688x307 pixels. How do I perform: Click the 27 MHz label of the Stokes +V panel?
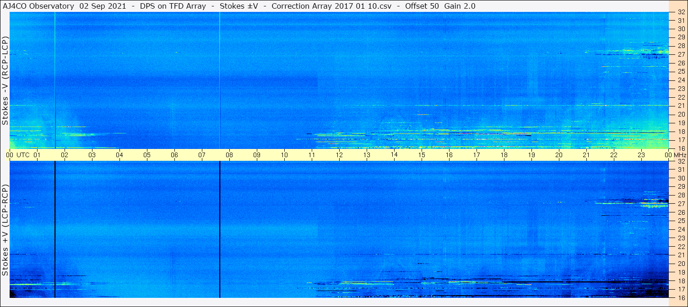681,203
